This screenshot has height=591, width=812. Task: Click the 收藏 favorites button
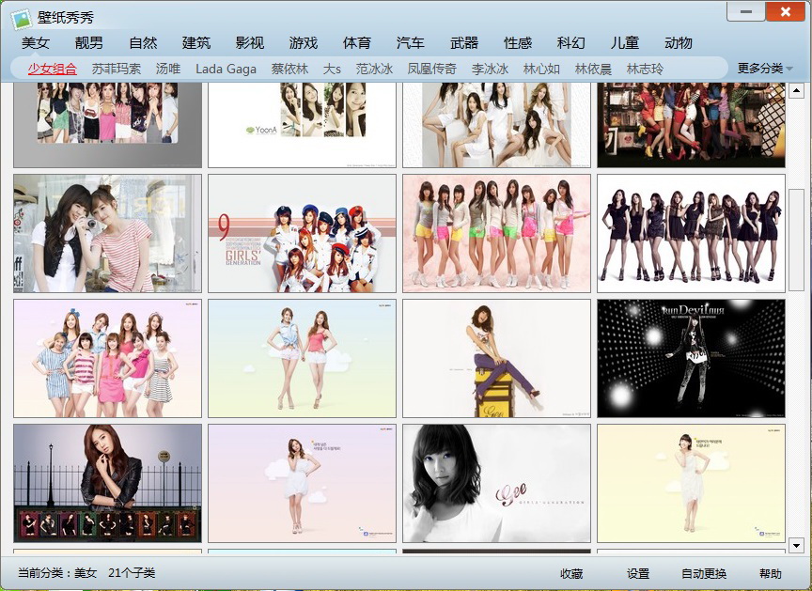coord(571,573)
